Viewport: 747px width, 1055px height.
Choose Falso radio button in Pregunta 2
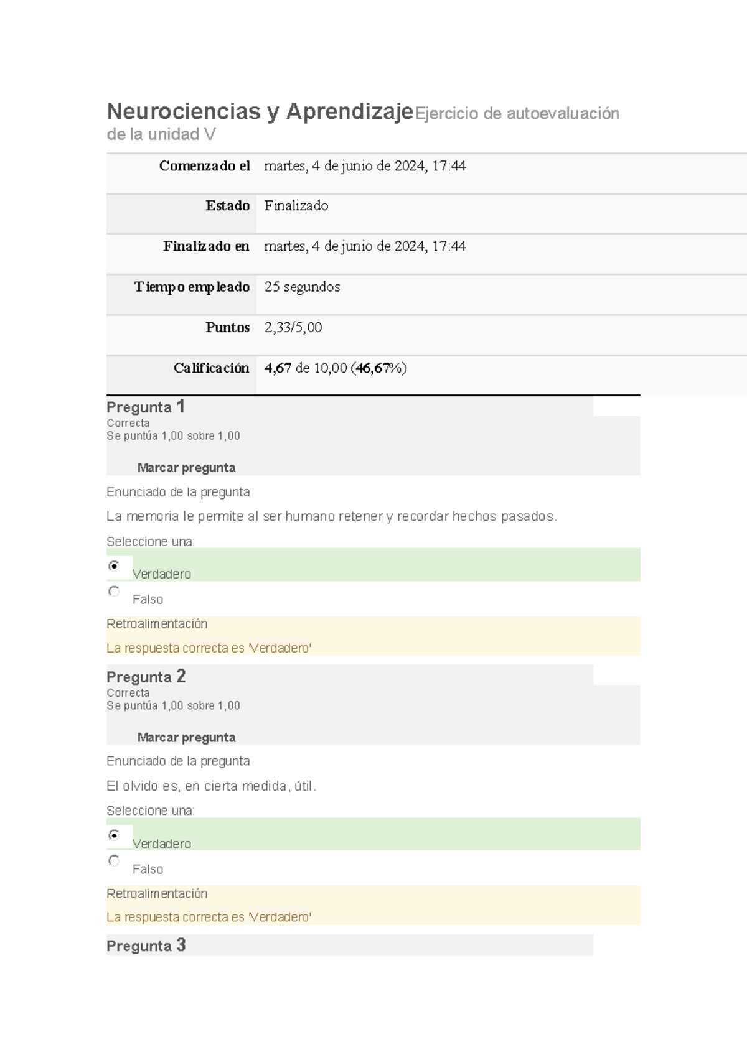[x=114, y=861]
